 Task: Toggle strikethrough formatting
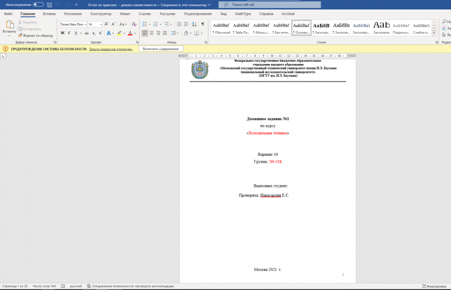tap(87, 33)
